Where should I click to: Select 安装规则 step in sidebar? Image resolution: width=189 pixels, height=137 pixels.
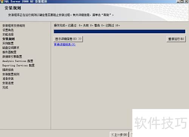[8, 39]
